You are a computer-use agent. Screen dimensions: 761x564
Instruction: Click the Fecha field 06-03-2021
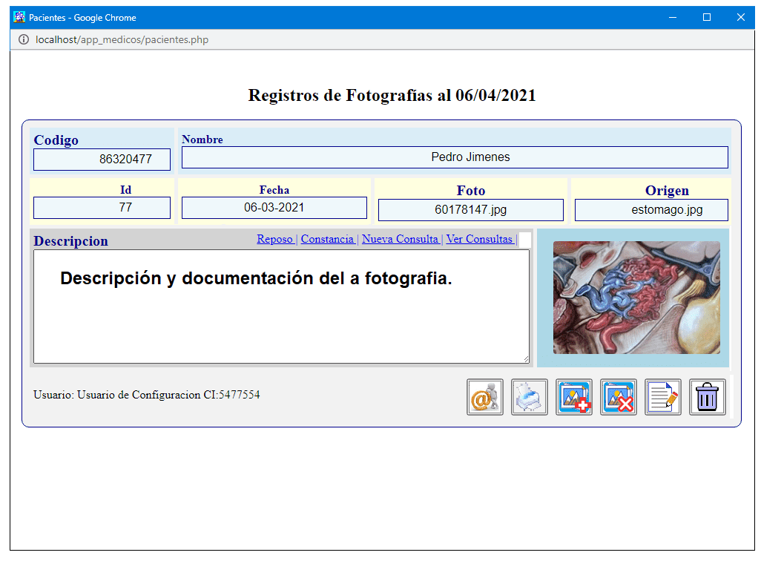[274, 208]
